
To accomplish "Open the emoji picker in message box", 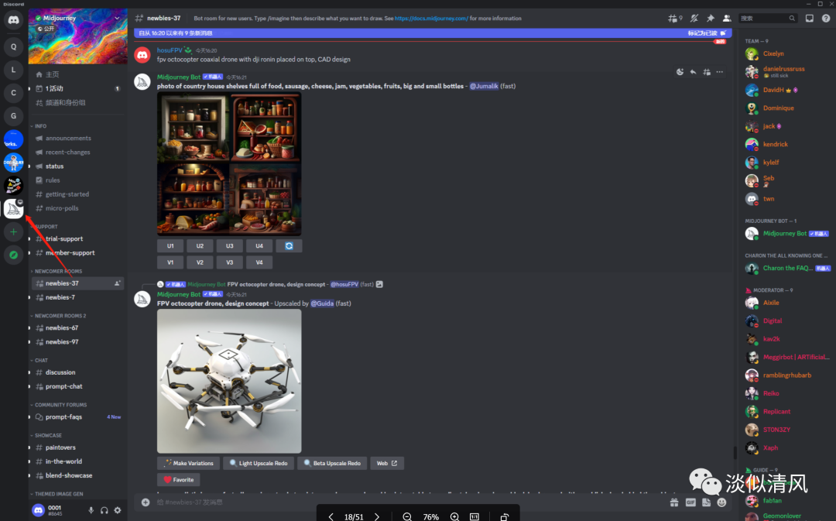I will tap(721, 502).
